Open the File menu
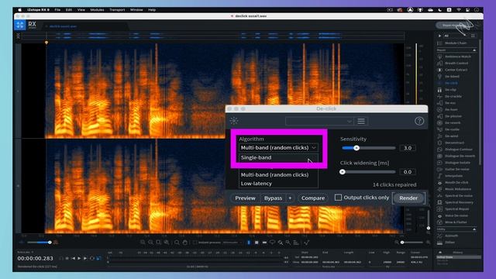496x279 pixels. point(57,10)
